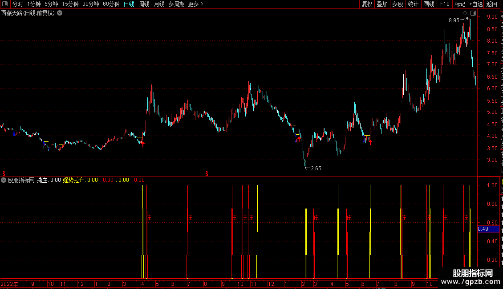
Task: Click the diamond icon above the chart
Action: tap(465, 13)
